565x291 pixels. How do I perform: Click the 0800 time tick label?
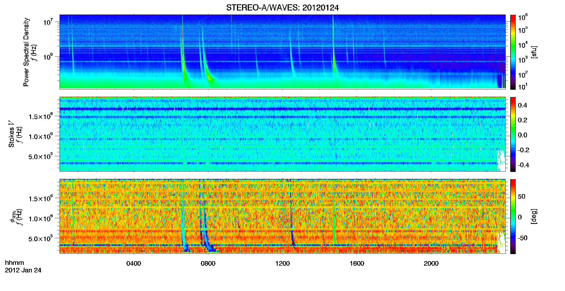208,263
